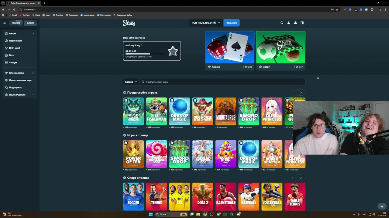Open the Chrome tab search dropdown
This screenshot has width=389, height=218.
click(x=3, y=3)
